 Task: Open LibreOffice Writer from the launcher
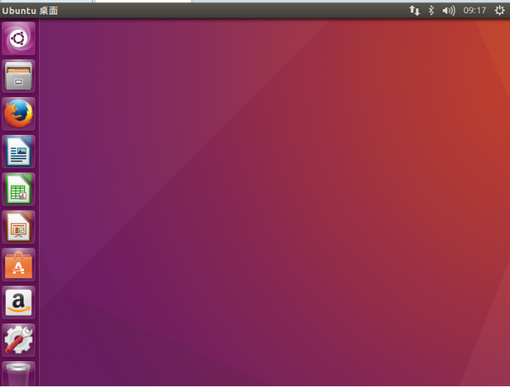click(x=18, y=152)
